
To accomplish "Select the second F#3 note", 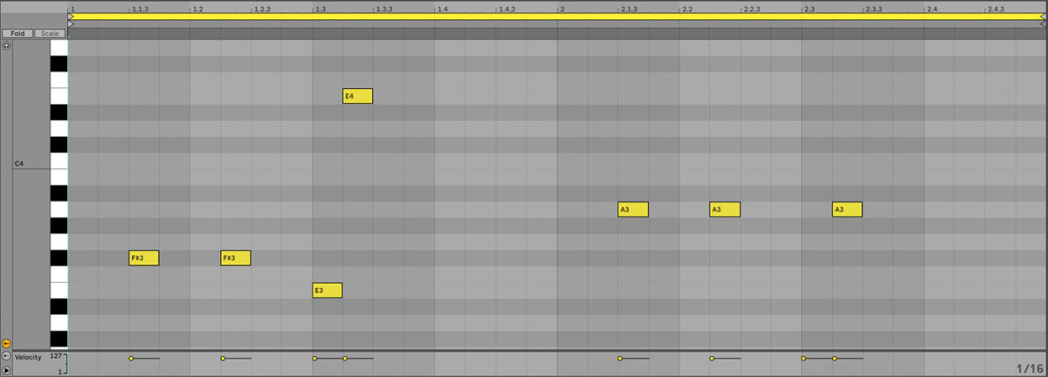I will [x=235, y=258].
